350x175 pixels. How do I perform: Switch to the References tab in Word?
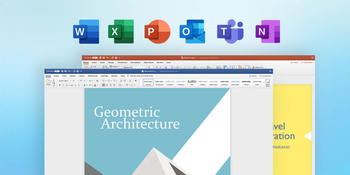93,76
